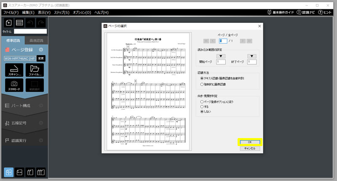Screen dimensions: 337x181
Task: Jump to first page in dialog
Action: pyautogui.click(x=206, y=41)
